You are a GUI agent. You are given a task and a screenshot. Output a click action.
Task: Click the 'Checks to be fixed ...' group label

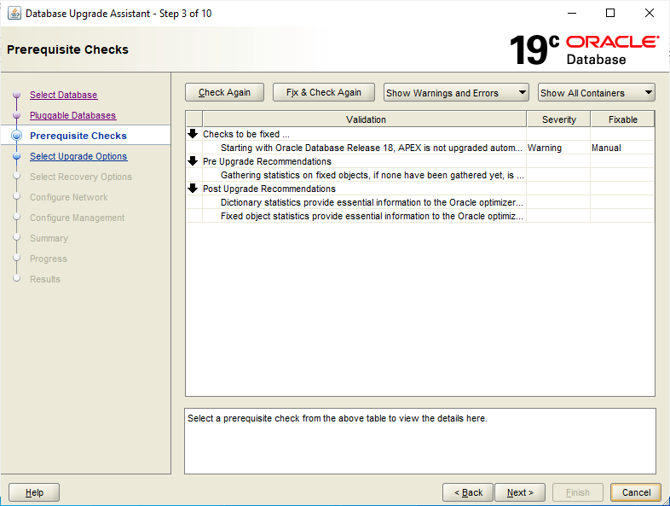coord(246,134)
